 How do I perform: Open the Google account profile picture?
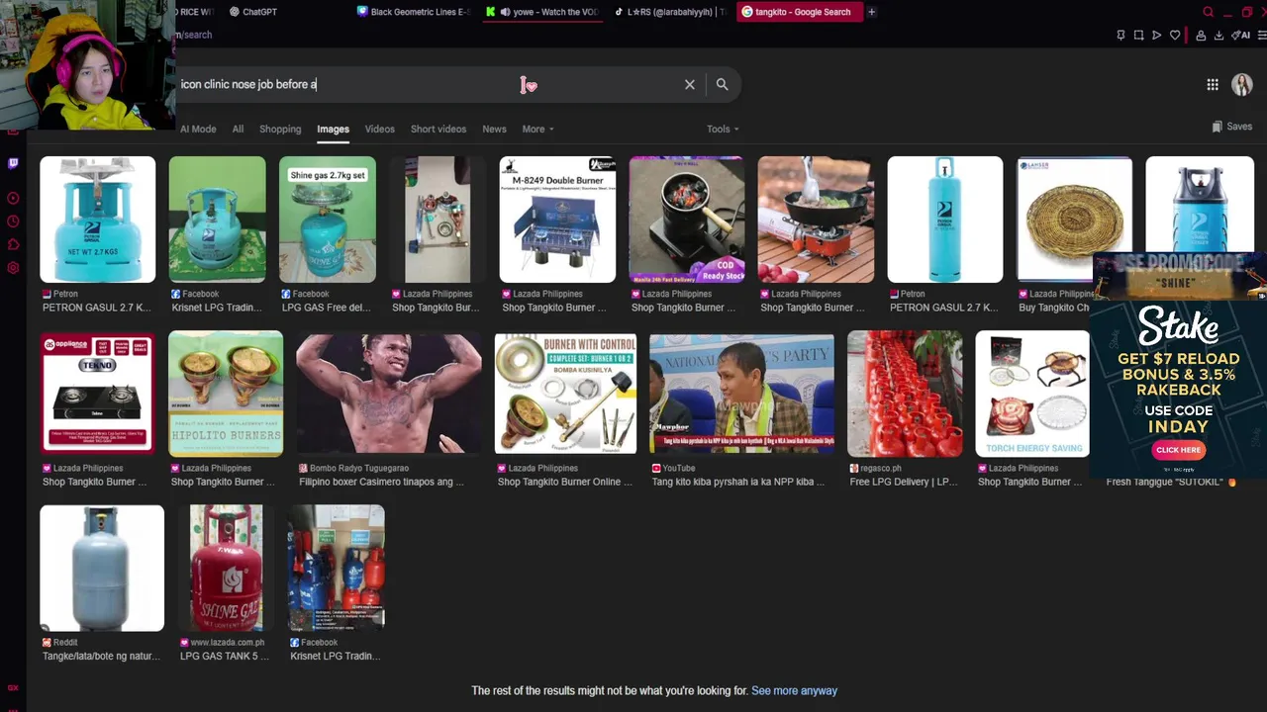[x=1242, y=85]
